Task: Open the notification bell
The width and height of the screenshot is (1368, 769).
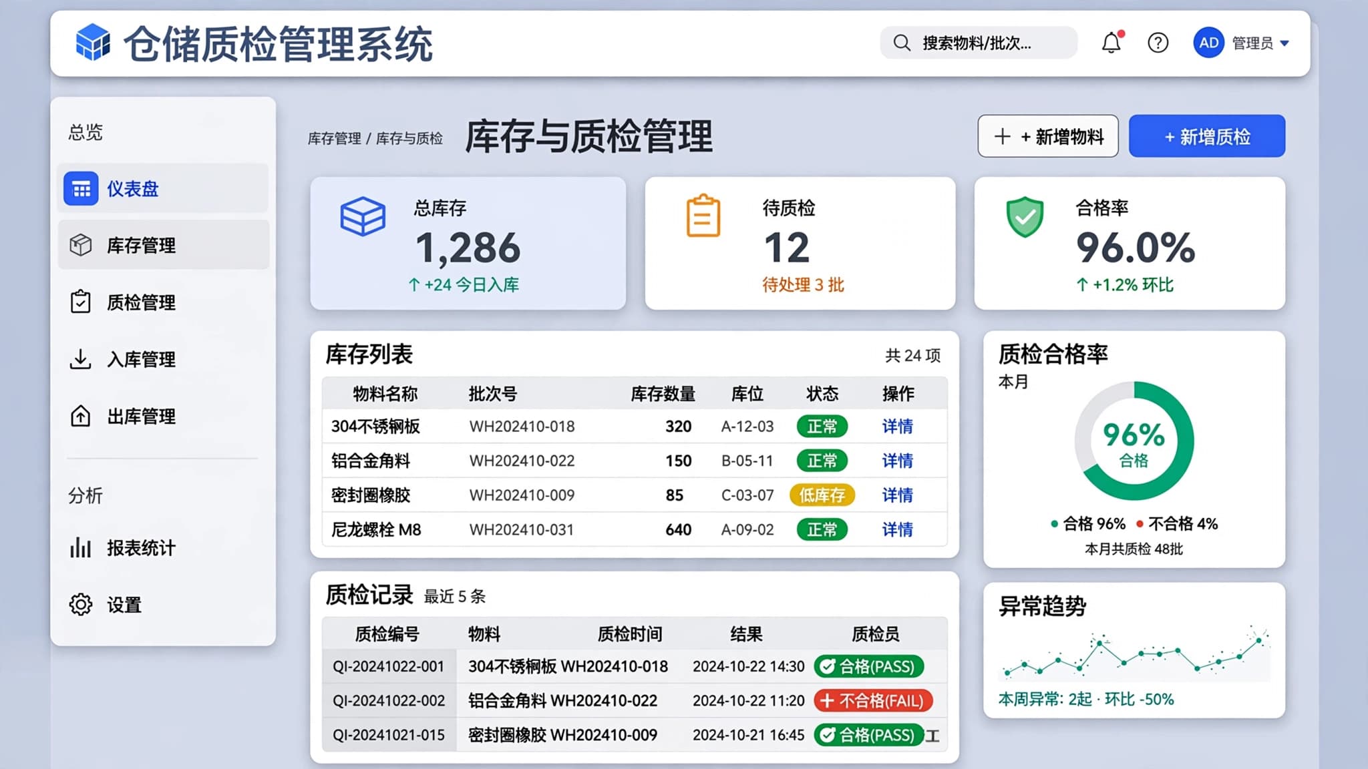Action: click(1111, 42)
